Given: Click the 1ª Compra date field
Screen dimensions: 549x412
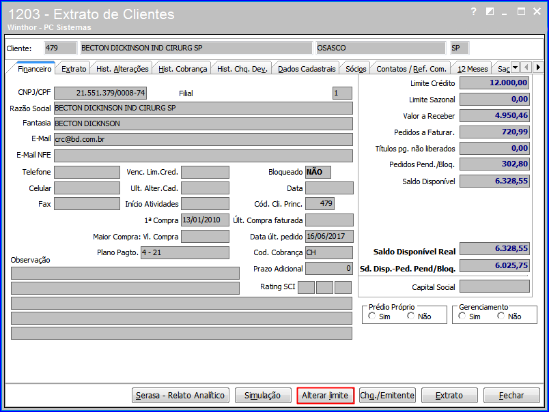Looking at the screenshot, I should point(205,220).
